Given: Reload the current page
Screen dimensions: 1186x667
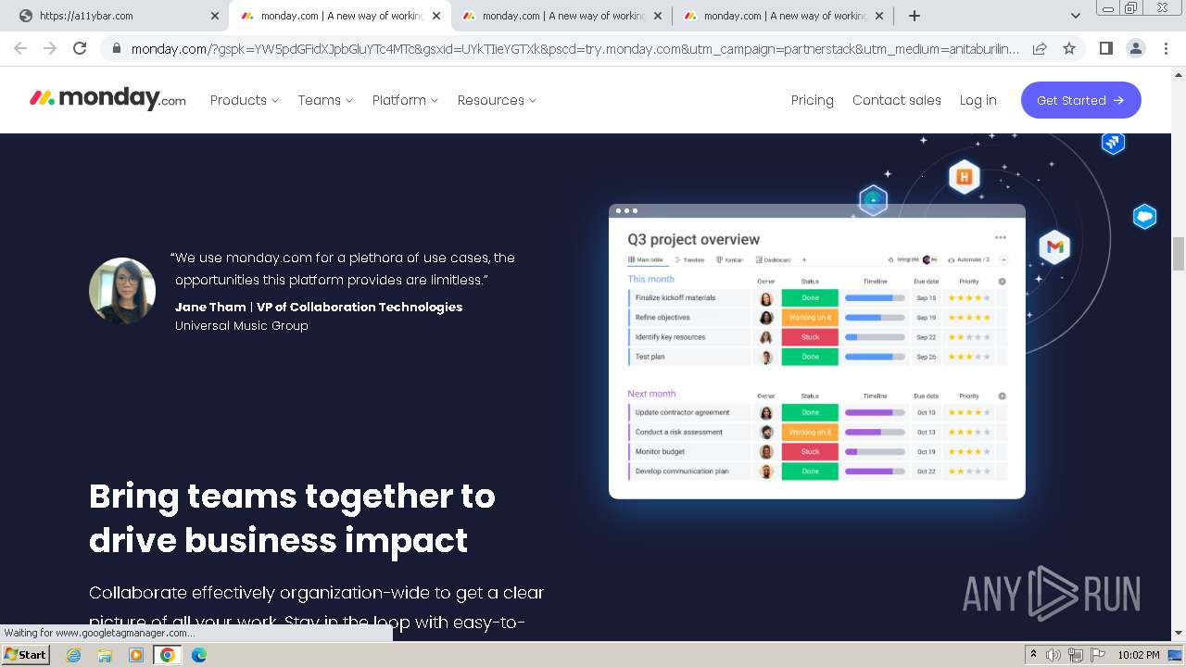Looking at the screenshot, I should coord(80,48).
